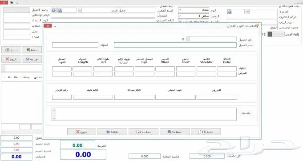Click the الكم كبك input field
Viewport: 303px width, 161px height.
(93, 97)
